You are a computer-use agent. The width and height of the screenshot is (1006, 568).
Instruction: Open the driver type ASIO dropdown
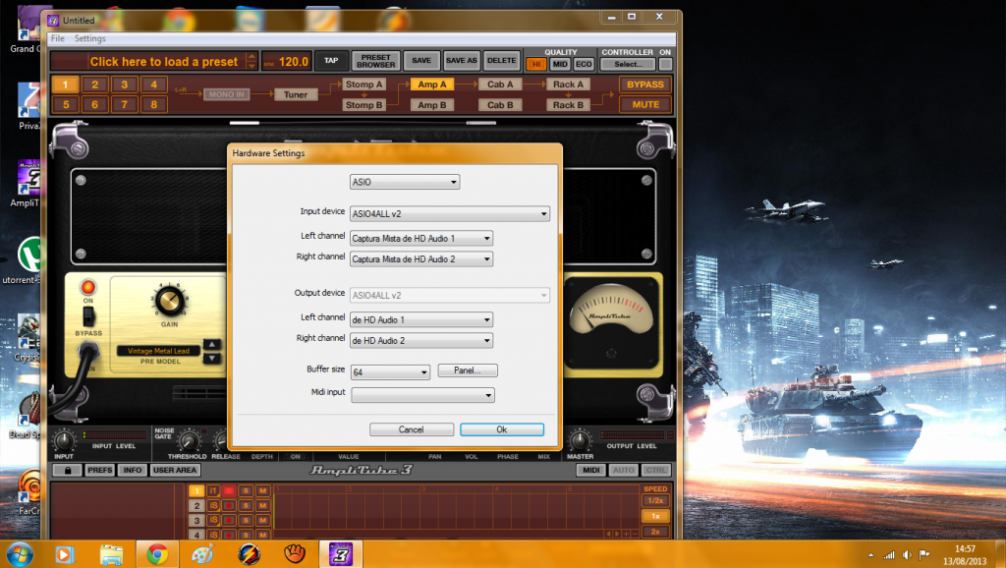click(404, 182)
